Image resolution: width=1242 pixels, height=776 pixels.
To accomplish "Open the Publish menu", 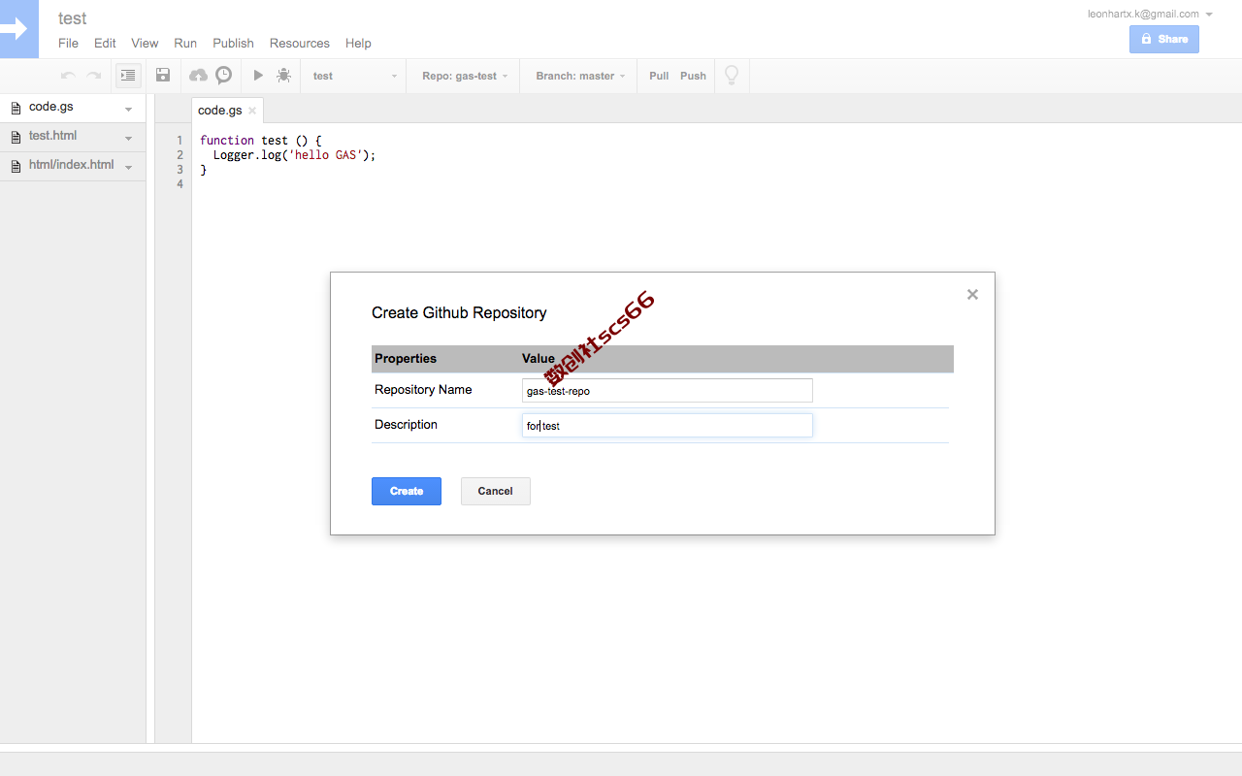I will [x=233, y=43].
